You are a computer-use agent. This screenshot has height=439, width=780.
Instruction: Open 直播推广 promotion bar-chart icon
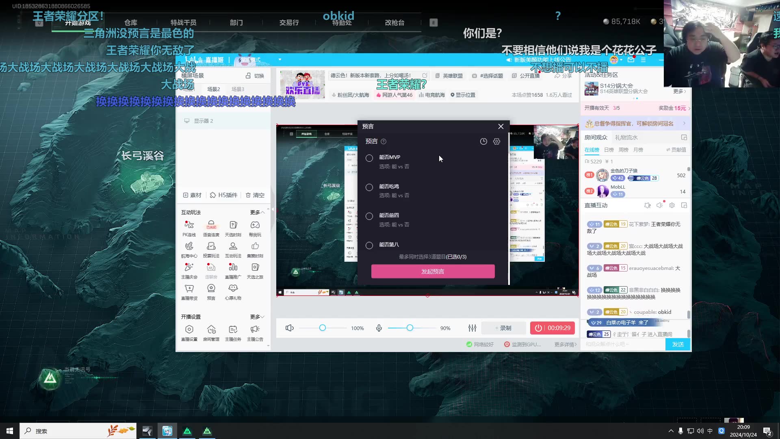233,270
